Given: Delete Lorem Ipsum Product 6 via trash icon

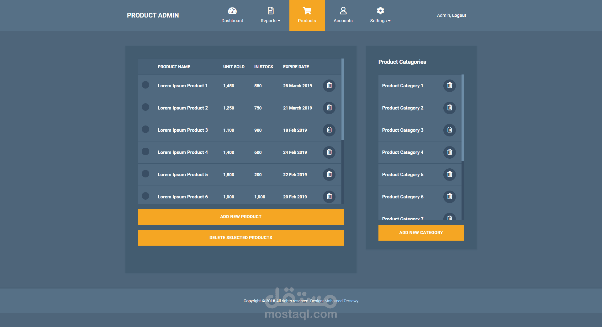Looking at the screenshot, I should point(329,197).
